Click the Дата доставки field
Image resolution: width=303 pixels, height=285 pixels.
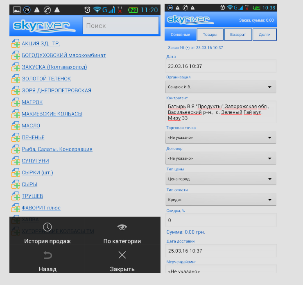pos(221,251)
